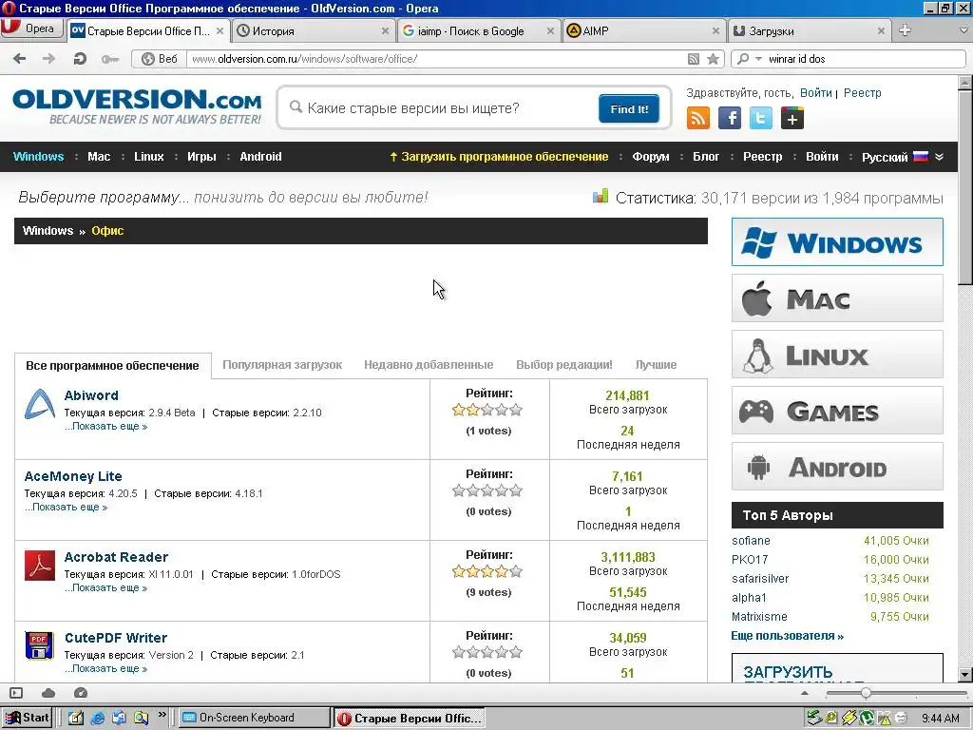The image size is (973, 730).
Task: Open the Windows platform sidebar button
Action: point(837,242)
